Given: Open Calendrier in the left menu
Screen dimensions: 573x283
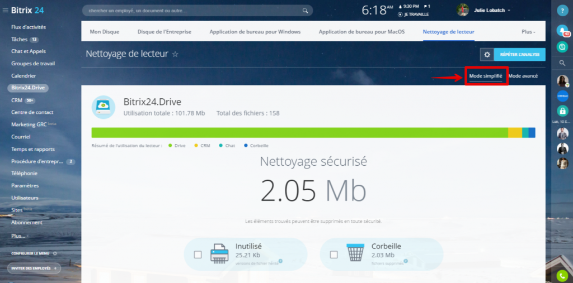Looking at the screenshot, I should (x=24, y=76).
